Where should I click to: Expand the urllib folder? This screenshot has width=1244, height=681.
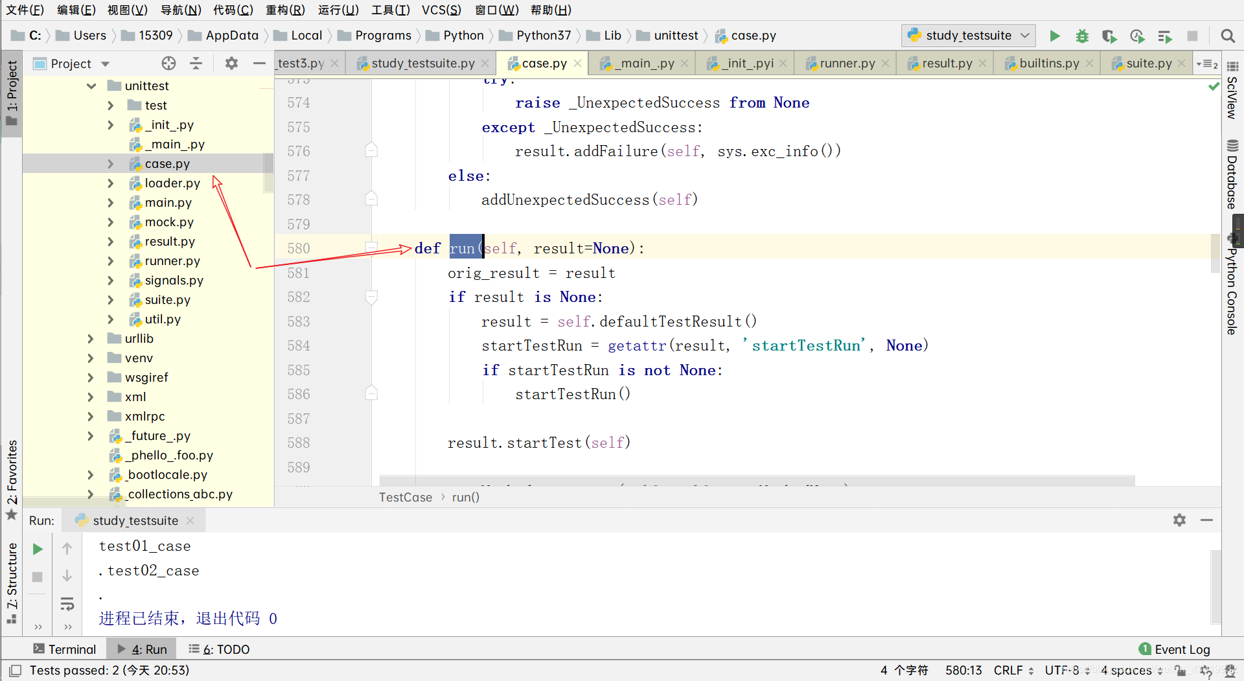91,338
